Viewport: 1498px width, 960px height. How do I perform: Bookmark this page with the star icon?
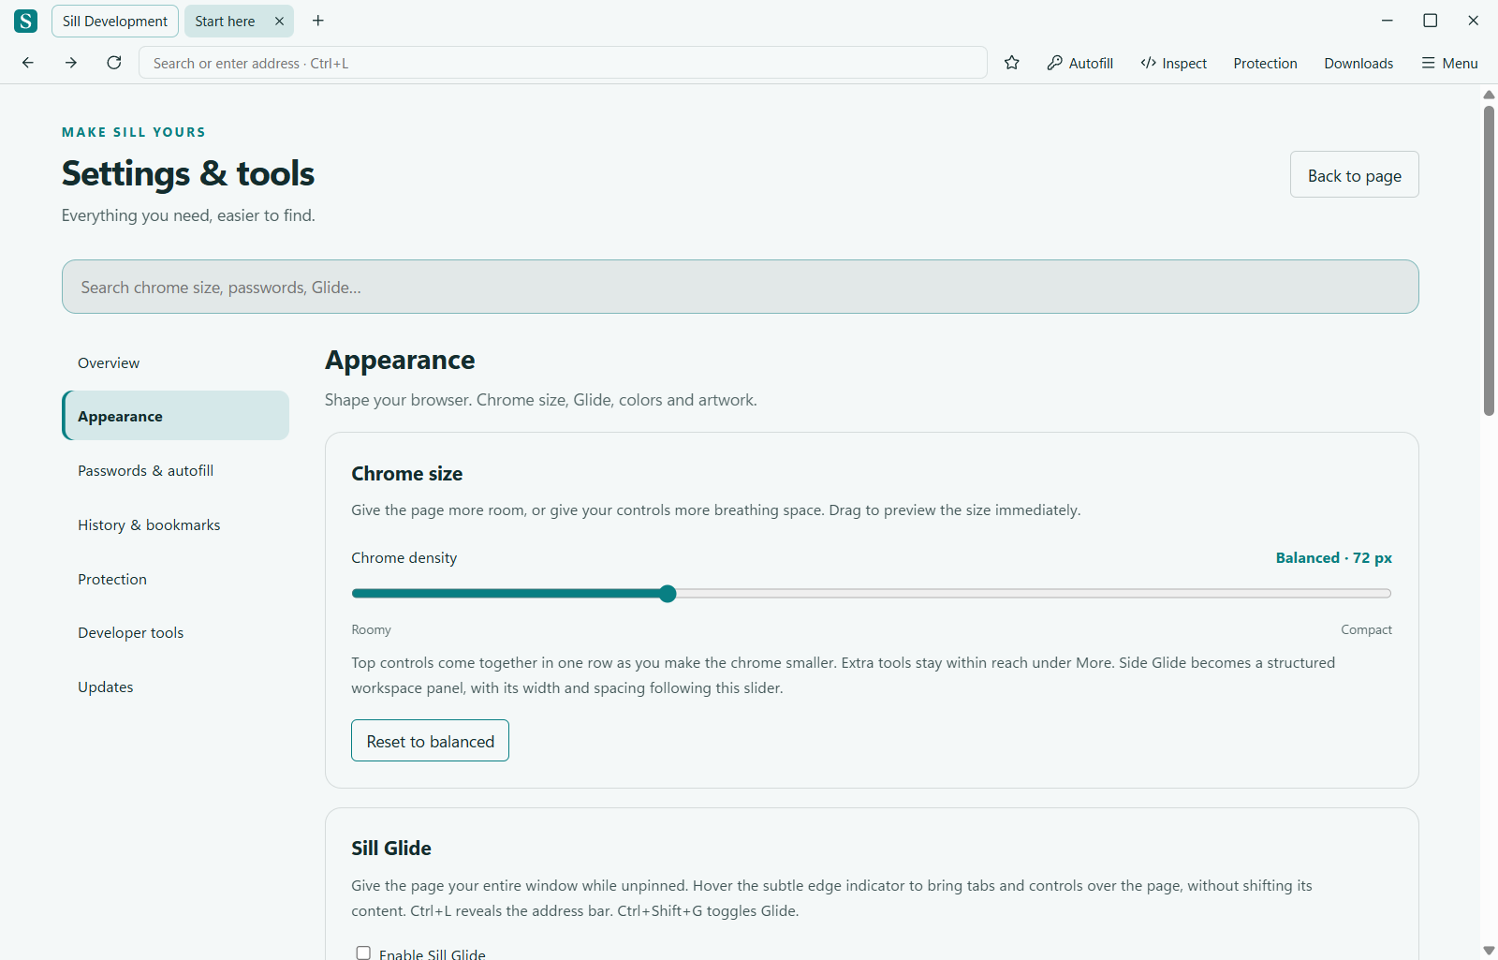coord(1012,63)
